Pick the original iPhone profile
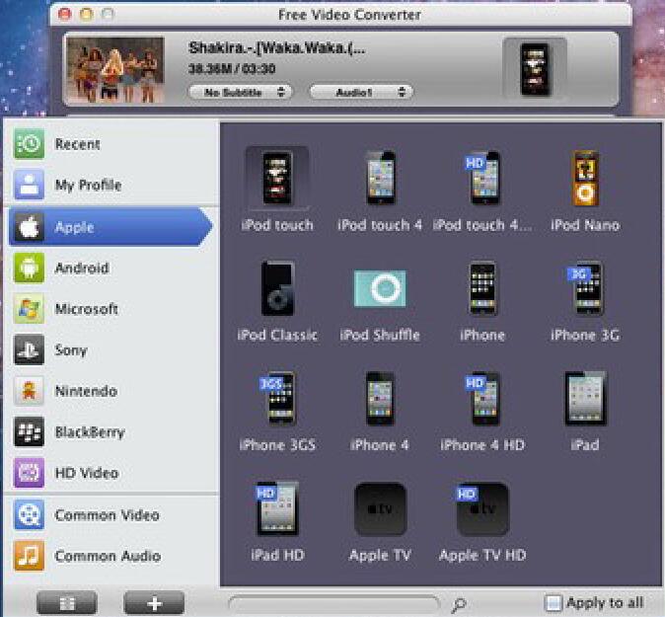665x617 pixels. pos(482,300)
